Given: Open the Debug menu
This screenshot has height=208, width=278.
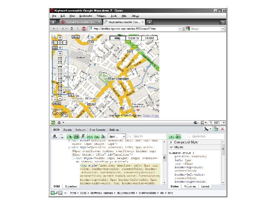Looking at the screenshot, I should tap(135, 16).
